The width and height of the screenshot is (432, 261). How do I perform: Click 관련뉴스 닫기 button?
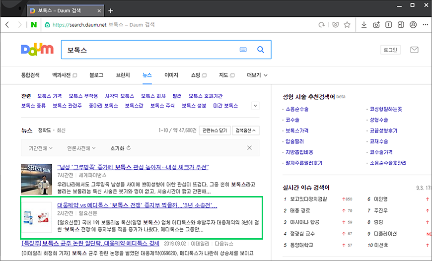215,130
